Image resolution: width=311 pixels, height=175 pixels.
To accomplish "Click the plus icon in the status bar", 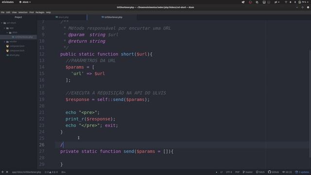I will click(2, 172).
